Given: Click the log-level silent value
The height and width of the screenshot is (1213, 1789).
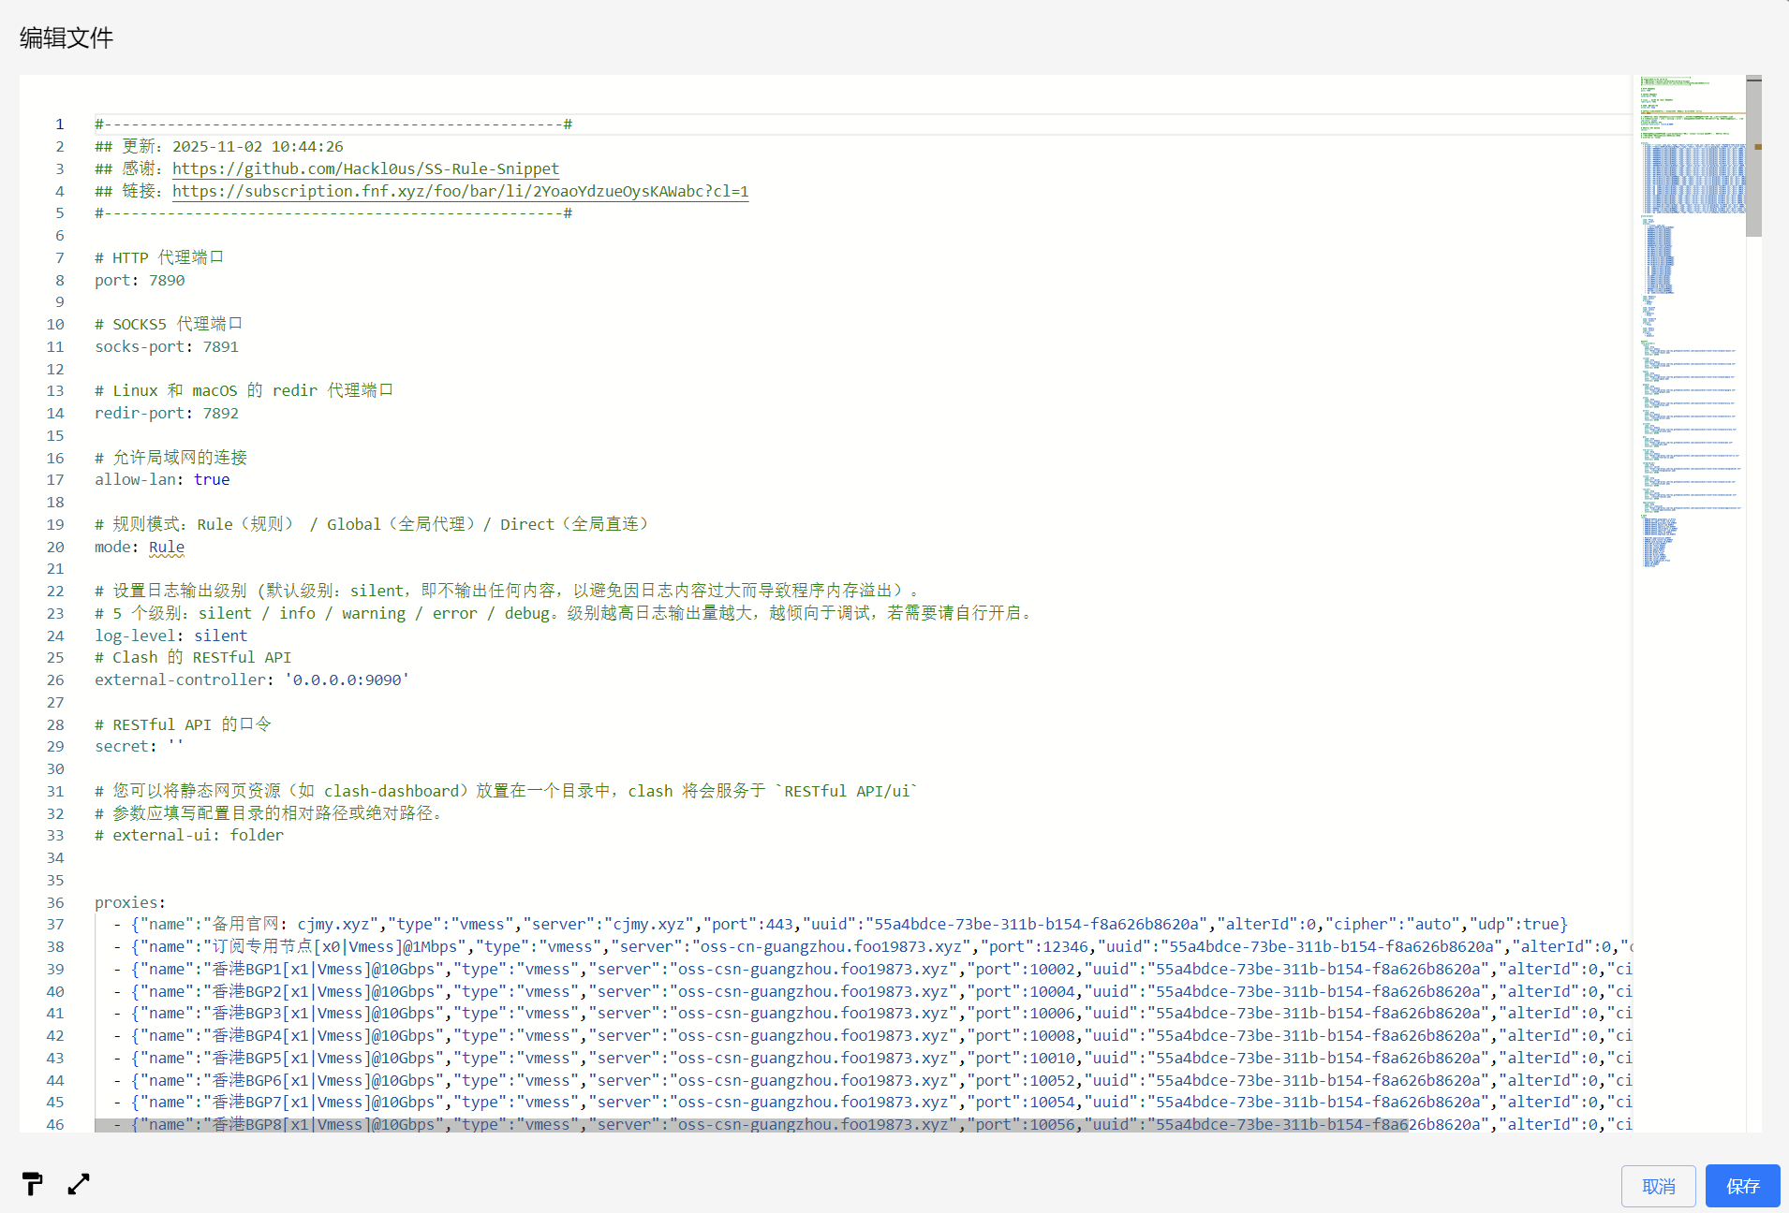Looking at the screenshot, I should tap(220, 636).
